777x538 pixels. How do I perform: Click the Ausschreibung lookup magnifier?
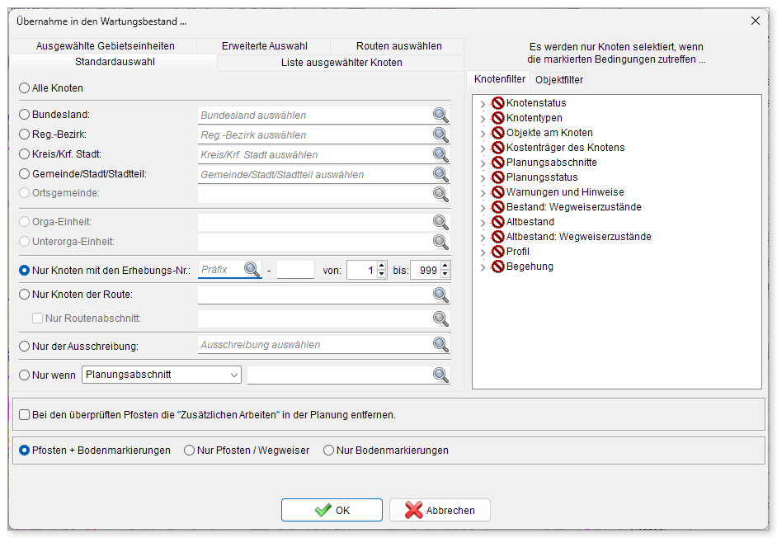pyautogui.click(x=440, y=344)
